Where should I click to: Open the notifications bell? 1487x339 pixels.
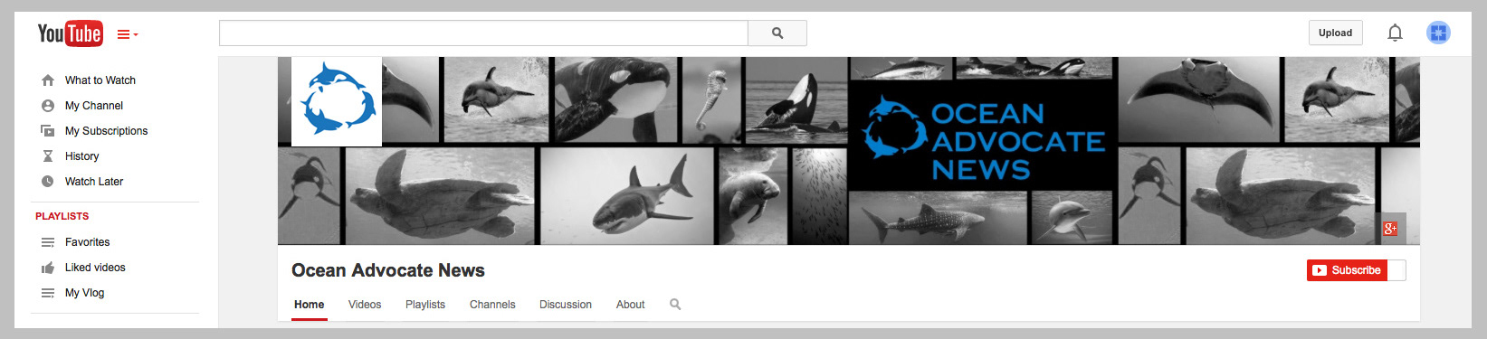click(1395, 33)
